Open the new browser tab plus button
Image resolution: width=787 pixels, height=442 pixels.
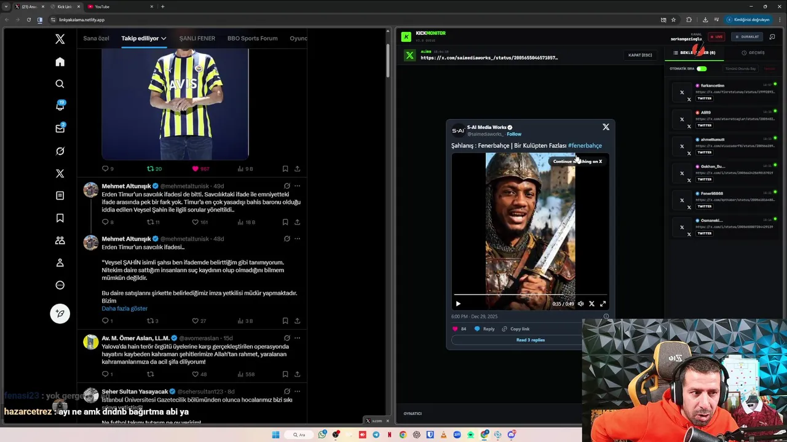coord(162,7)
